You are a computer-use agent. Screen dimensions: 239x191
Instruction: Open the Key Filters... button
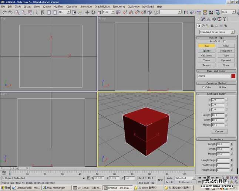(185, 182)
